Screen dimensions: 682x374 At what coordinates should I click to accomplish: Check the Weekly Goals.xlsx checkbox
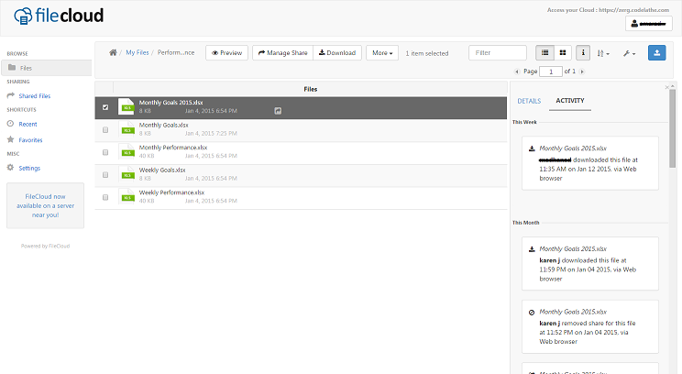105,175
